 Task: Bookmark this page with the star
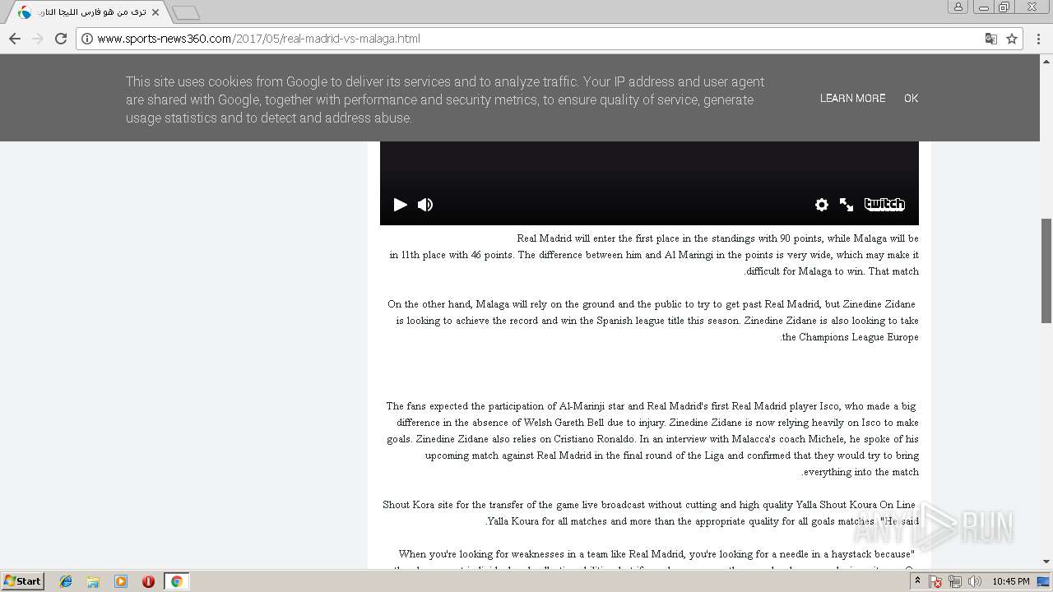pos(1012,39)
